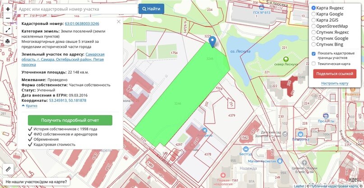This screenshot has height=188, width=364.
Task: Click the Найти search button
Action: (152, 9)
